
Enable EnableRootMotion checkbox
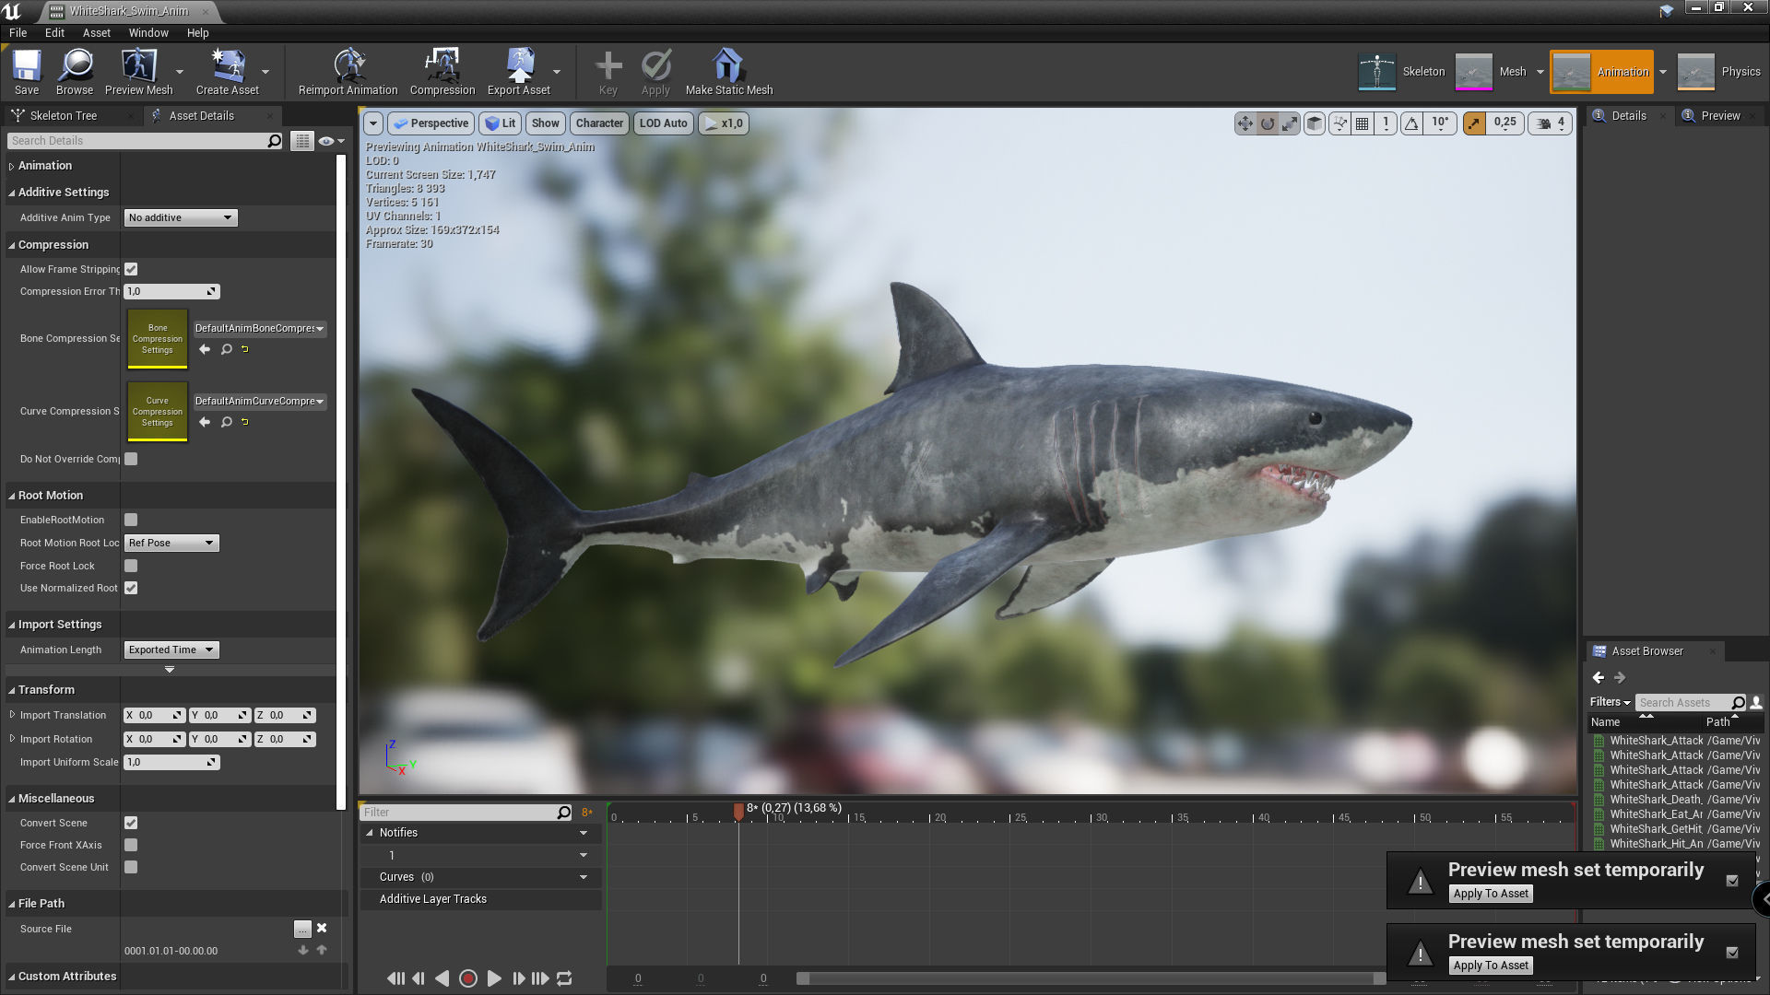131,520
